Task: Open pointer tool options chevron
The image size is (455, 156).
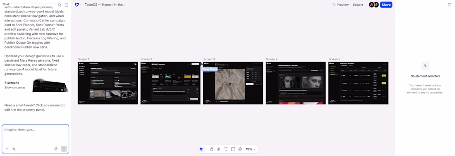Action: point(206,149)
